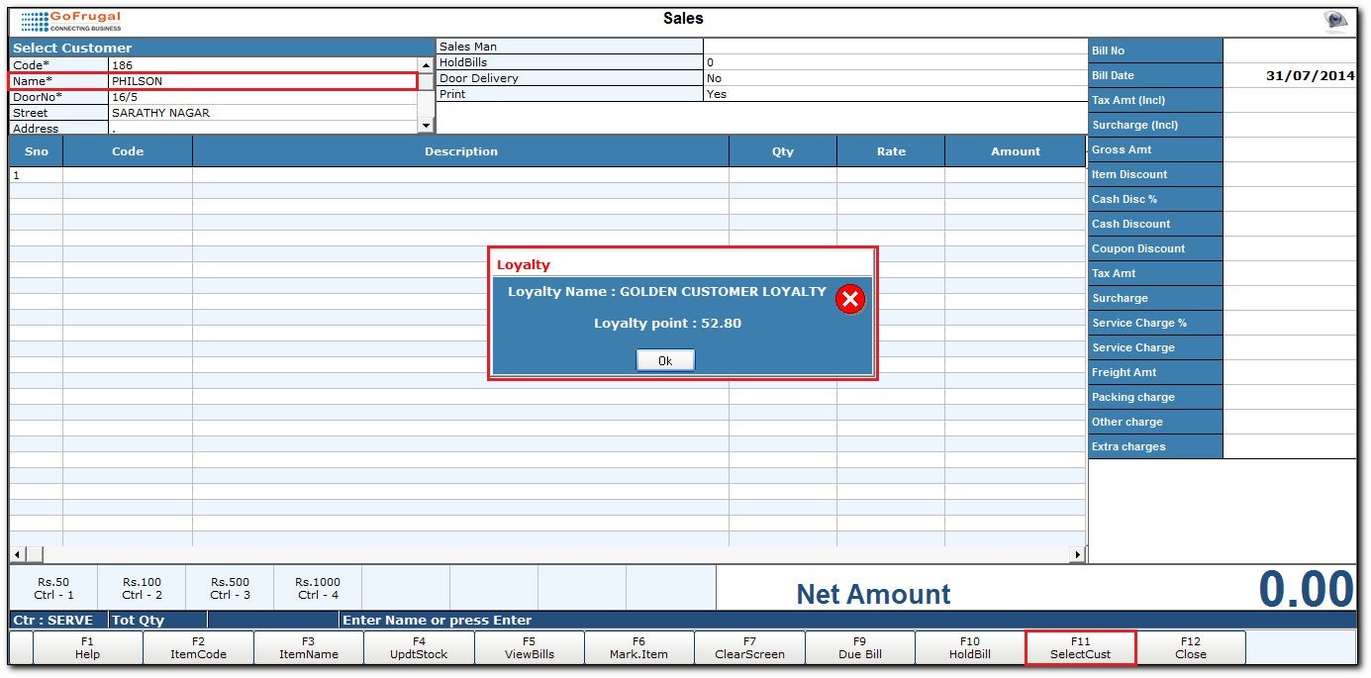Image resolution: width=1371 pixels, height=678 pixels.
Task: Open F1 Help
Action: [88, 647]
